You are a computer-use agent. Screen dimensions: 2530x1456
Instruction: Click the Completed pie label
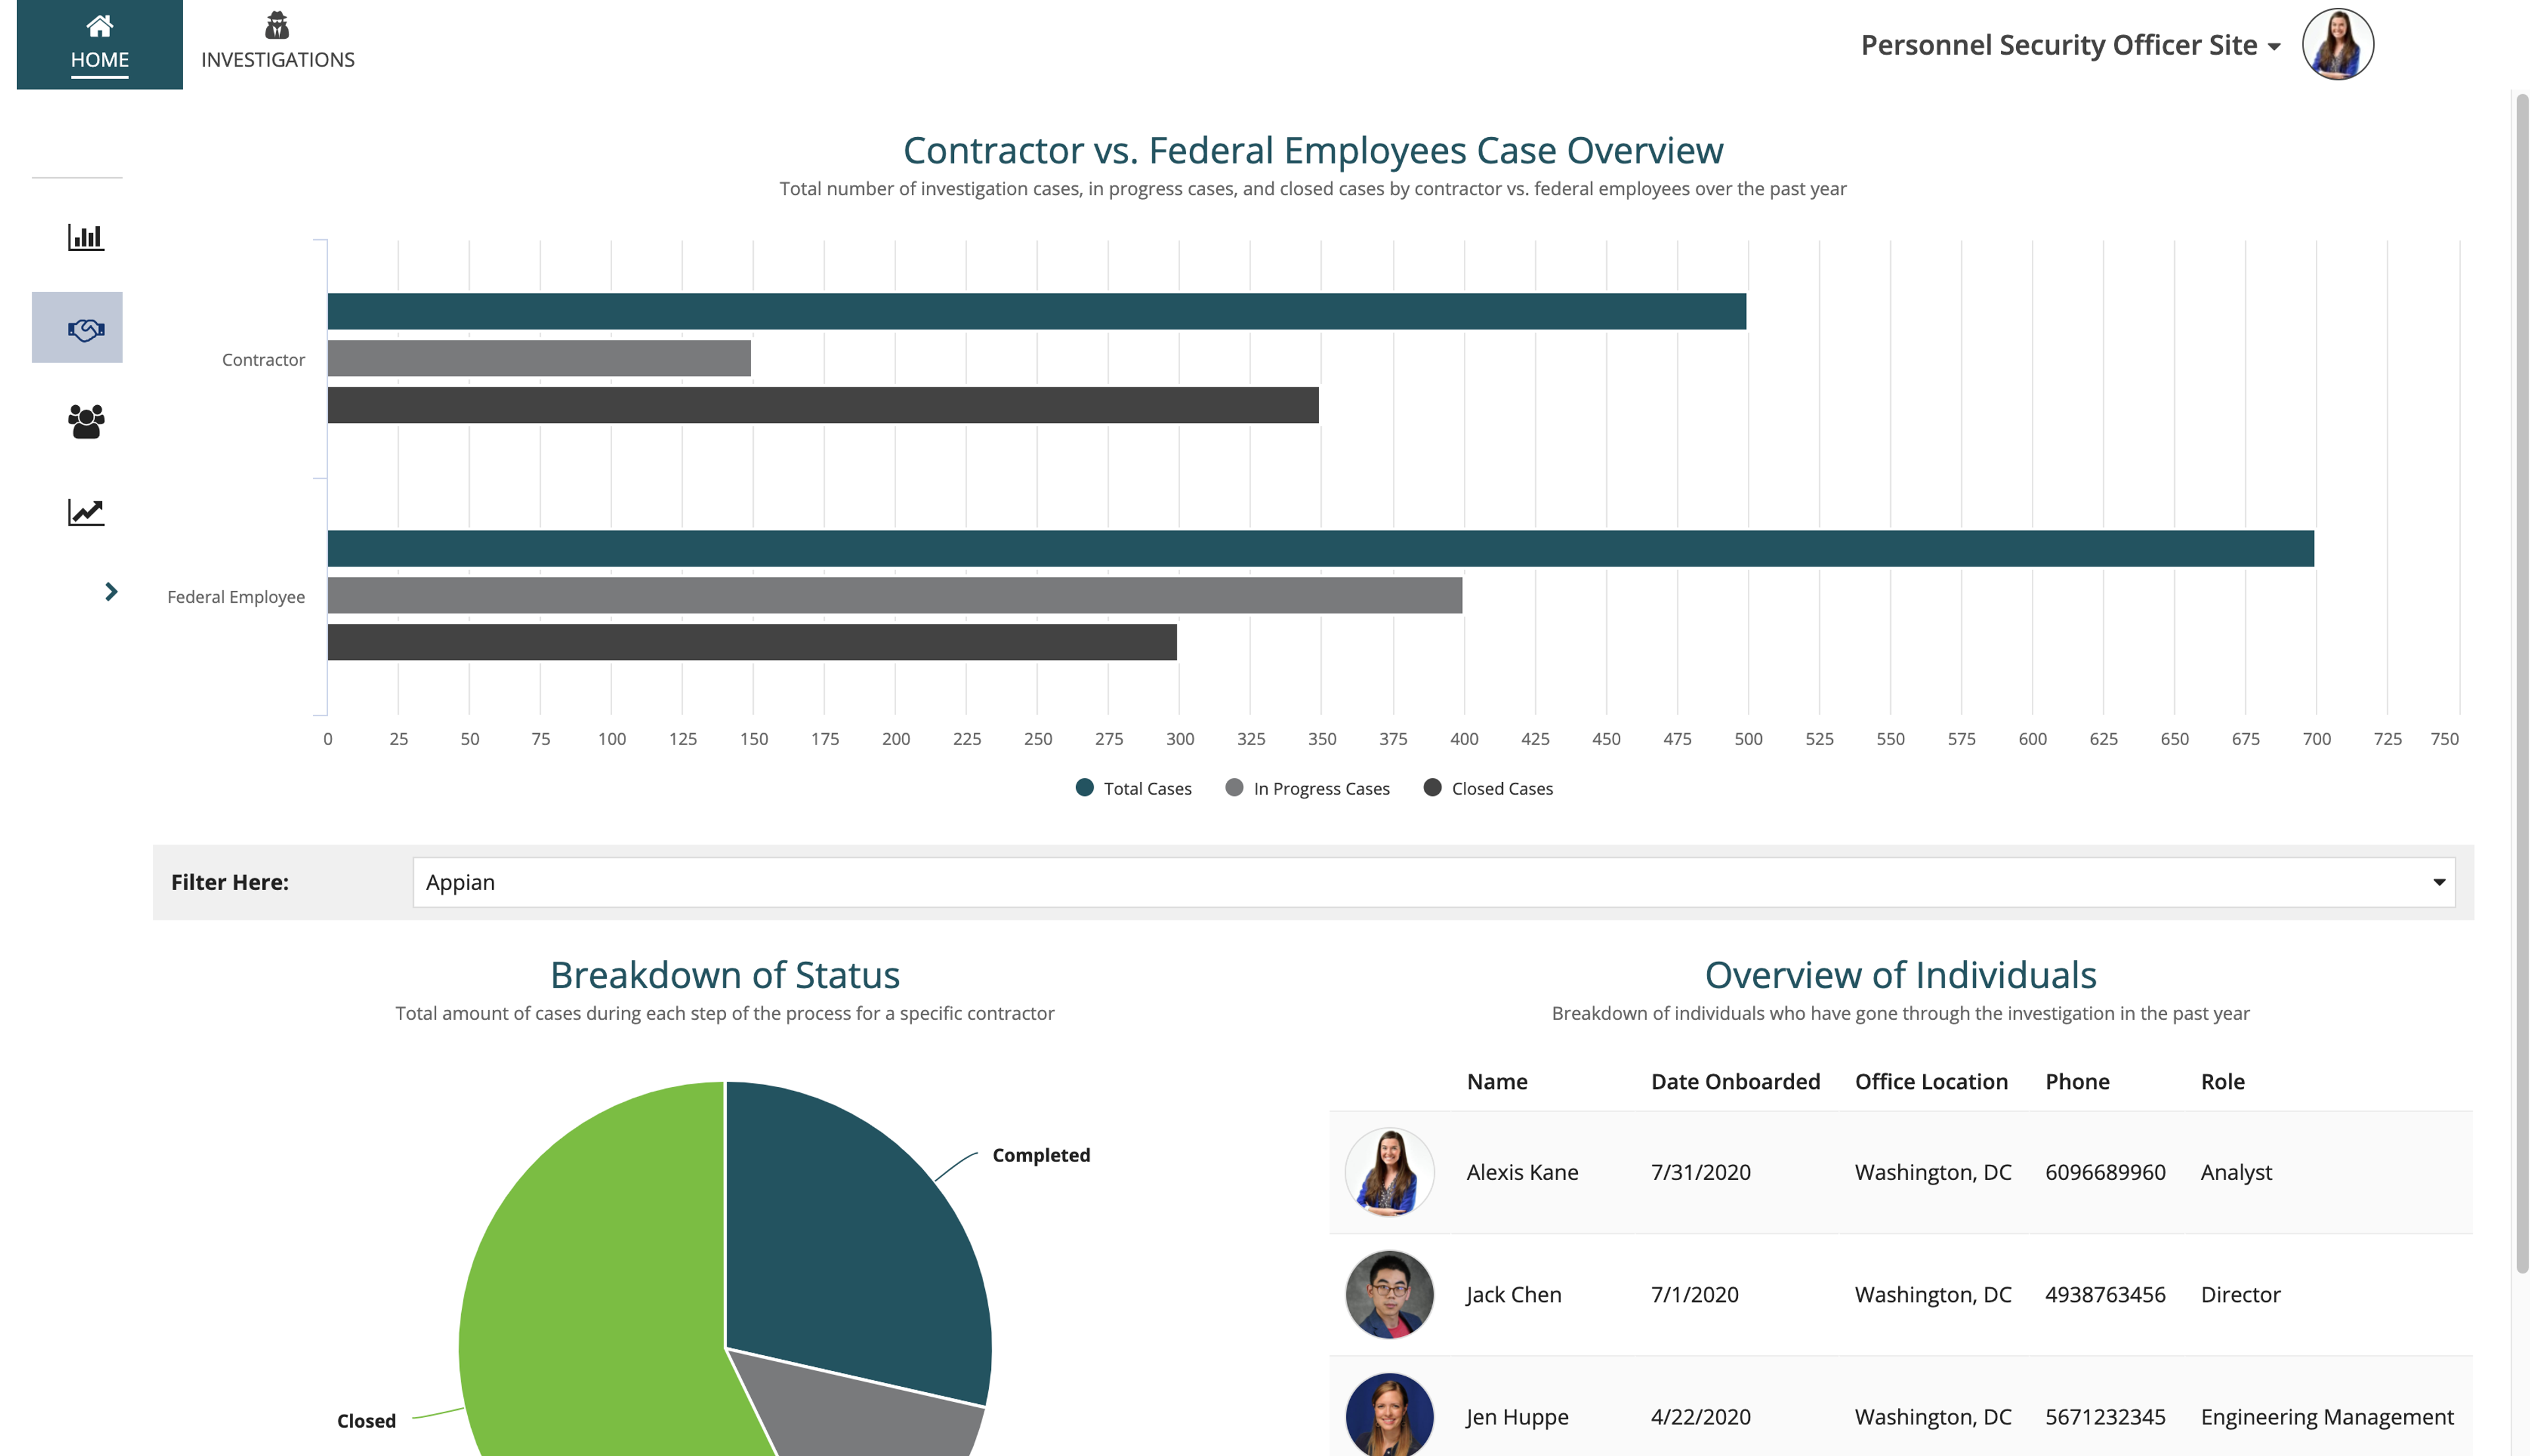tap(1041, 1155)
